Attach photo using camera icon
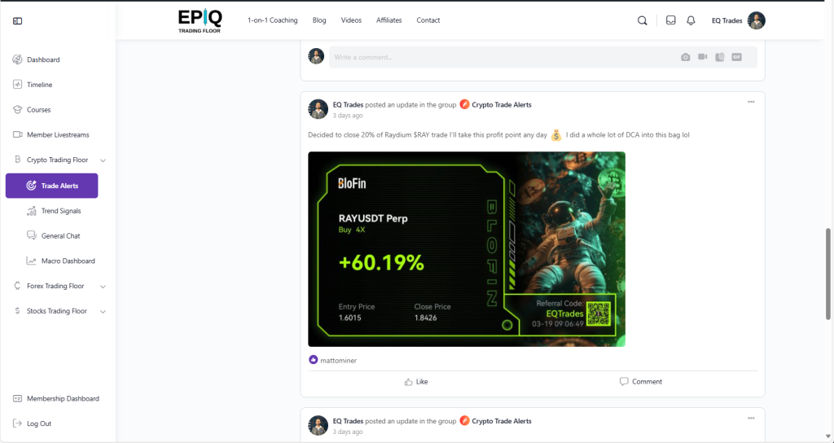Screen dimensions: 834x443 point(686,57)
